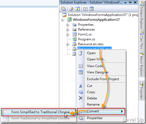Image resolution: width=146 pixels, height=124 pixels.
Task: Select the Form1.cs file name
Action: point(85,34)
